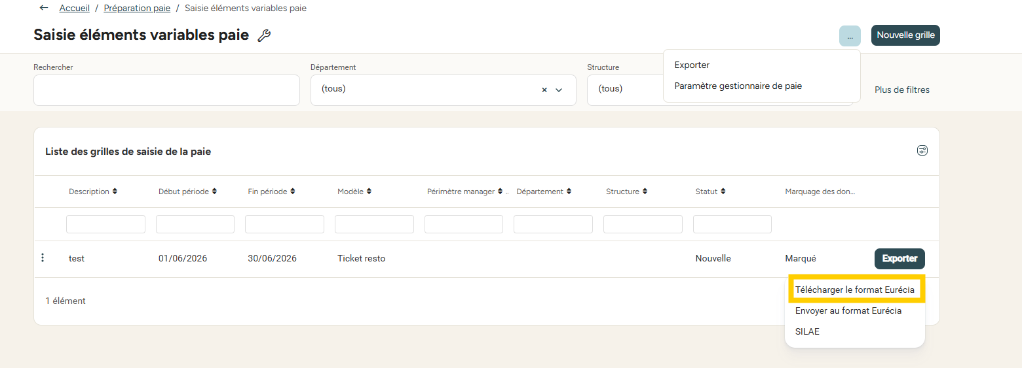
Task: Go to Préparation paie breadcrumb link
Action: (137, 8)
